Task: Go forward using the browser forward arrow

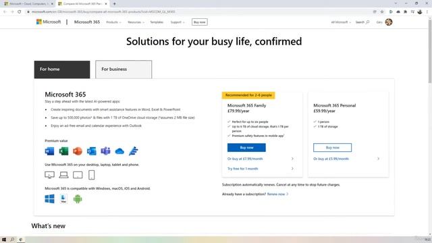Action: coord(12,11)
